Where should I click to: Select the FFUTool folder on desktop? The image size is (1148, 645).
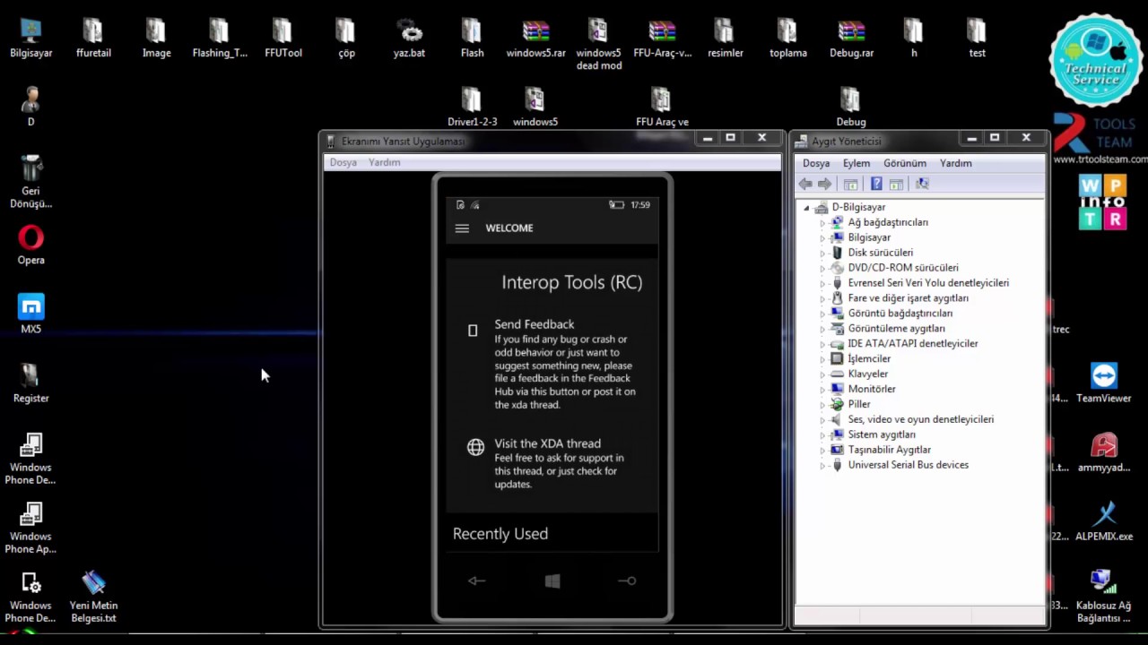point(283,38)
